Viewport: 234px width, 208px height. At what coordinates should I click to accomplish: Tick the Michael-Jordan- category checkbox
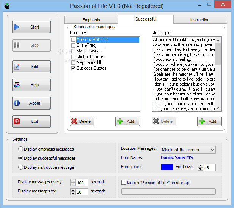coord(73,57)
